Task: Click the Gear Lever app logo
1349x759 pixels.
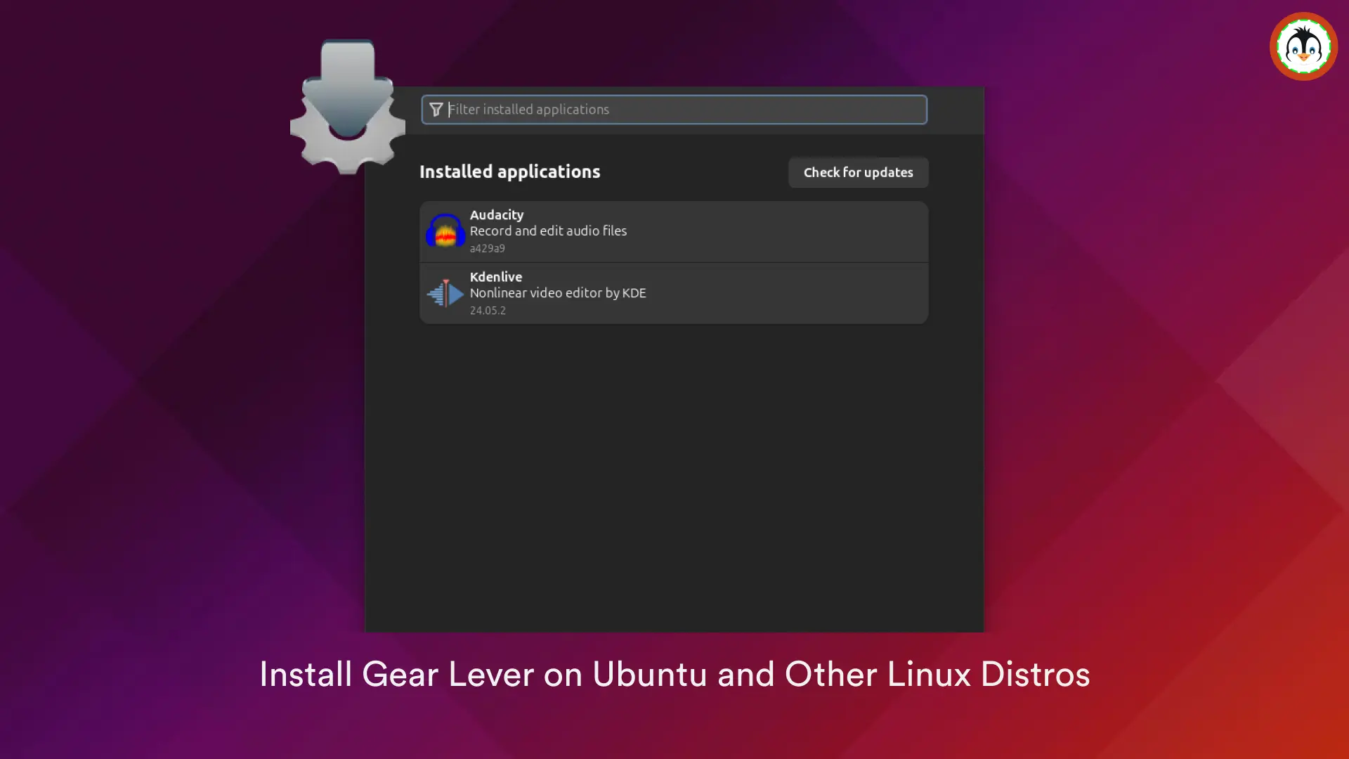Action: coord(347,105)
